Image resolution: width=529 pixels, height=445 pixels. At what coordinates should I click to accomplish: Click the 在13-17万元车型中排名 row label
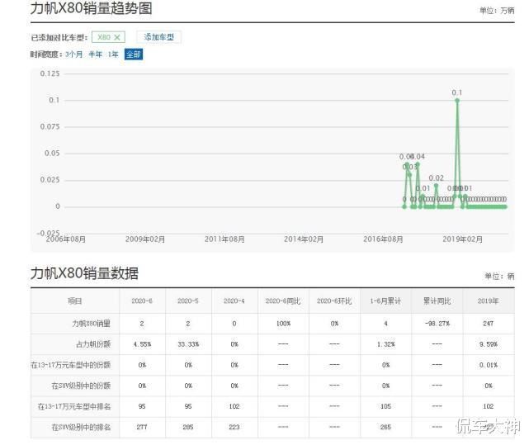pyautogui.click(x=74, y=406)
